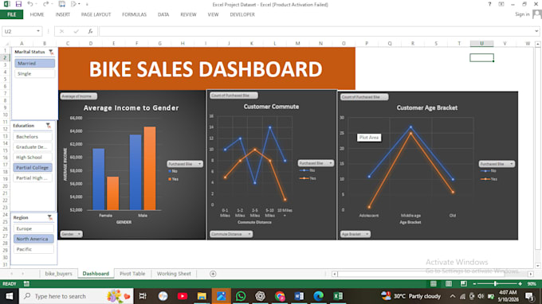Toggle the Single slicer option
The image size is (542, 304).
coord(34,73)
